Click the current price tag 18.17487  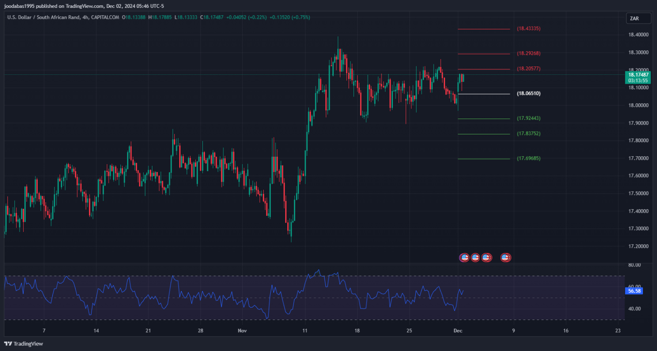click(x=638, y=75)
